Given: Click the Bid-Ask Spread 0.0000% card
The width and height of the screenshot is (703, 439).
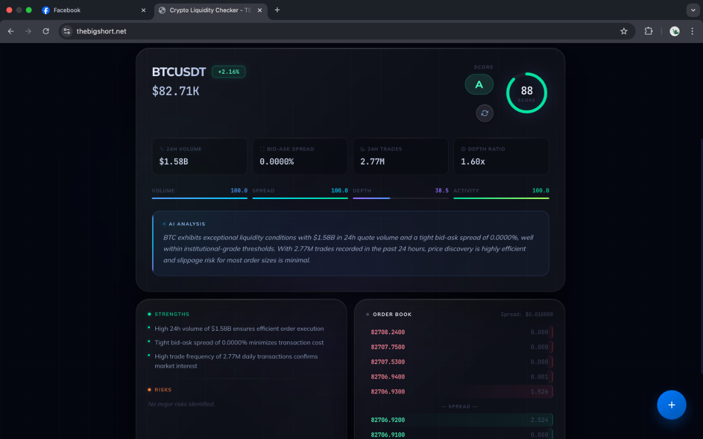Looking at the screenshot, I should click(x=300, y=156).
